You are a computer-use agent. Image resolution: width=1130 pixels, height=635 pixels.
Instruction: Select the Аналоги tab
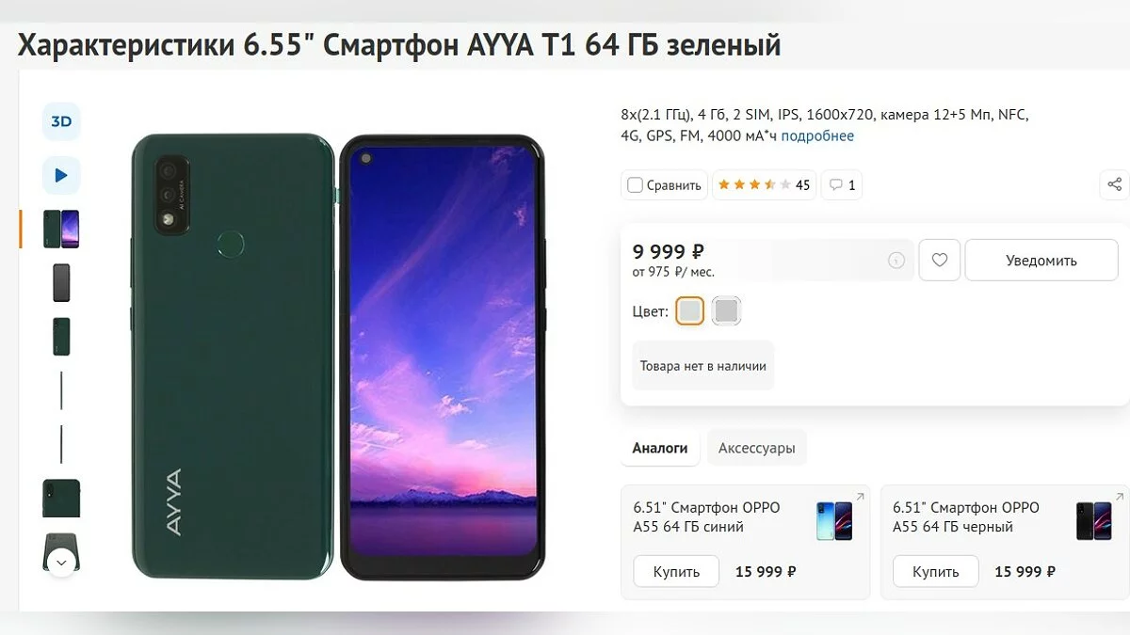pyautogui.click(x=660, y=448)
